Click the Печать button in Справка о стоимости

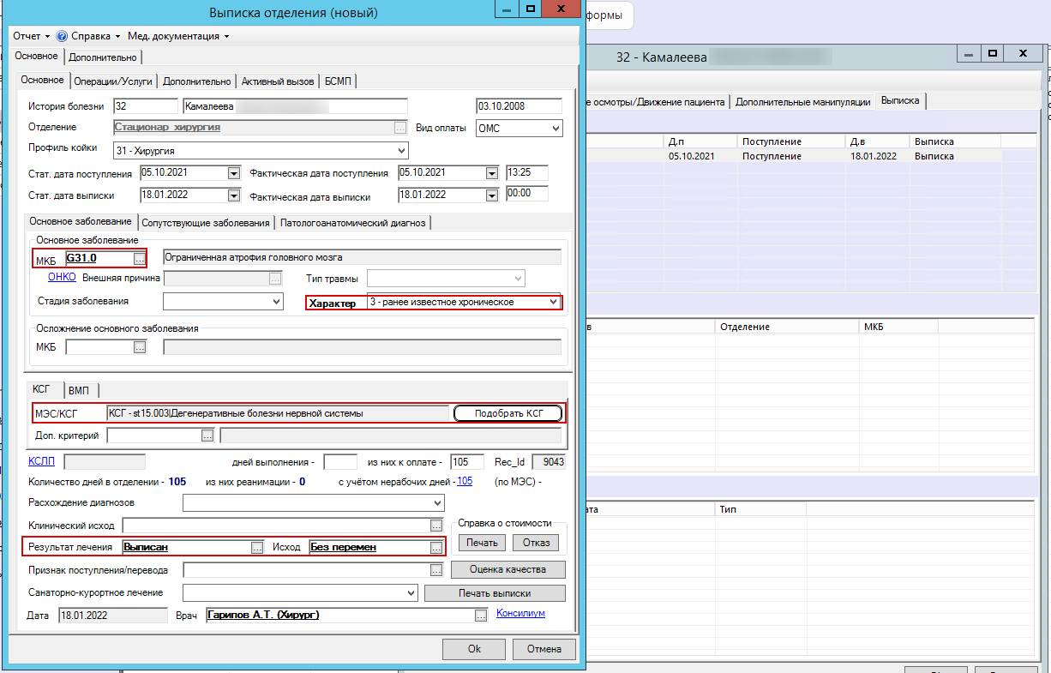tap(483, 543)
